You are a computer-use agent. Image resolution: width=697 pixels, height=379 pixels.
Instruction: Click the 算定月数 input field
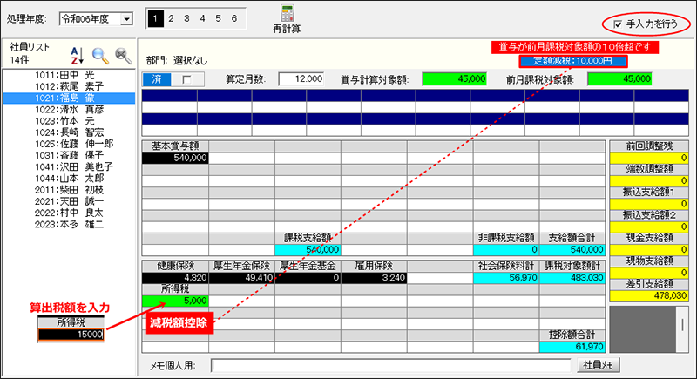pos(301,79)
